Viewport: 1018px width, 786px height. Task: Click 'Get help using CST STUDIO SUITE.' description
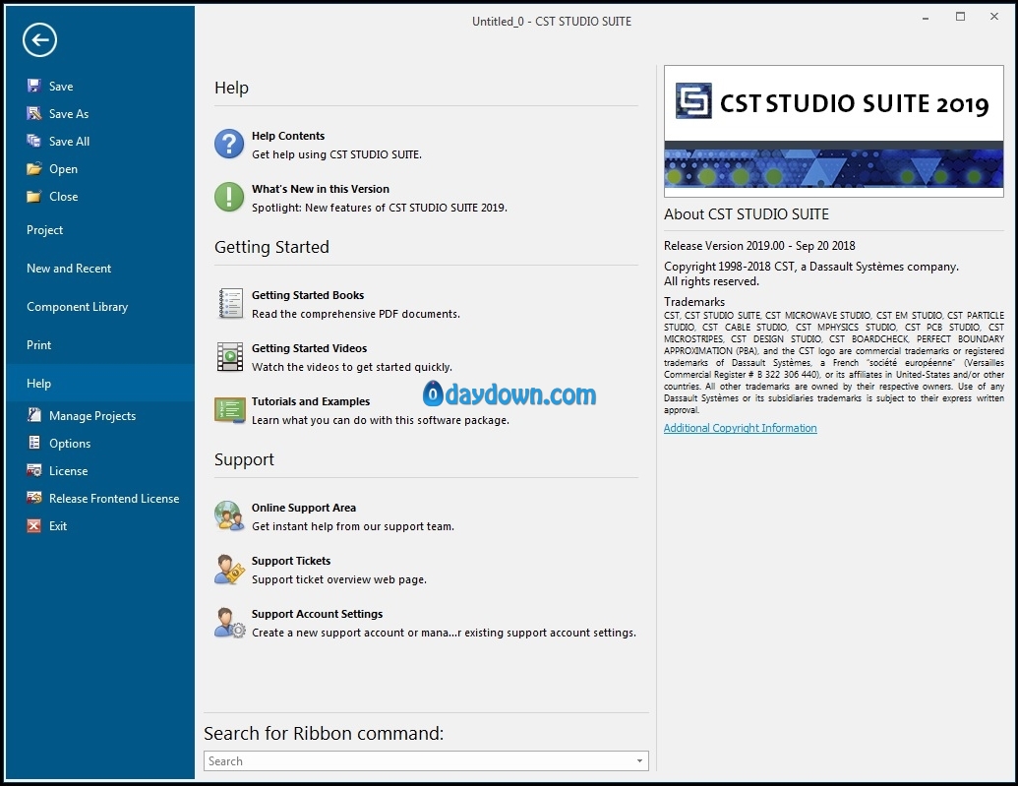tap(337, 154)
